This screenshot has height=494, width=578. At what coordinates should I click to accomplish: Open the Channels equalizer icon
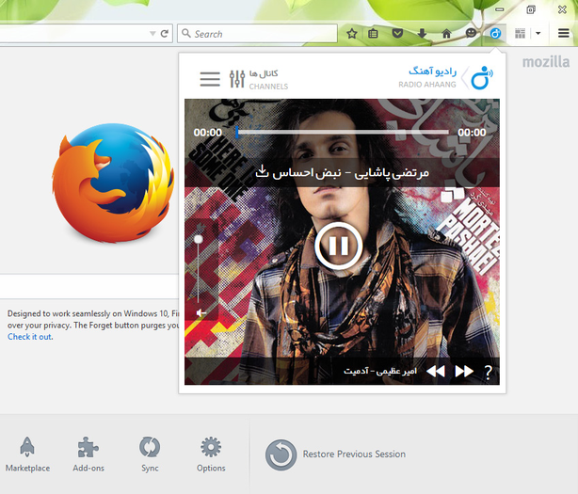237,79
